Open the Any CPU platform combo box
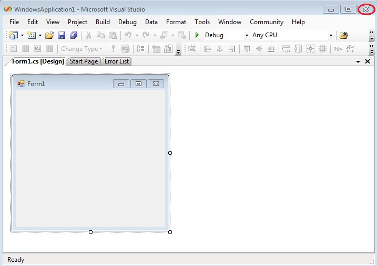377x266 pixels. (292, 35)
